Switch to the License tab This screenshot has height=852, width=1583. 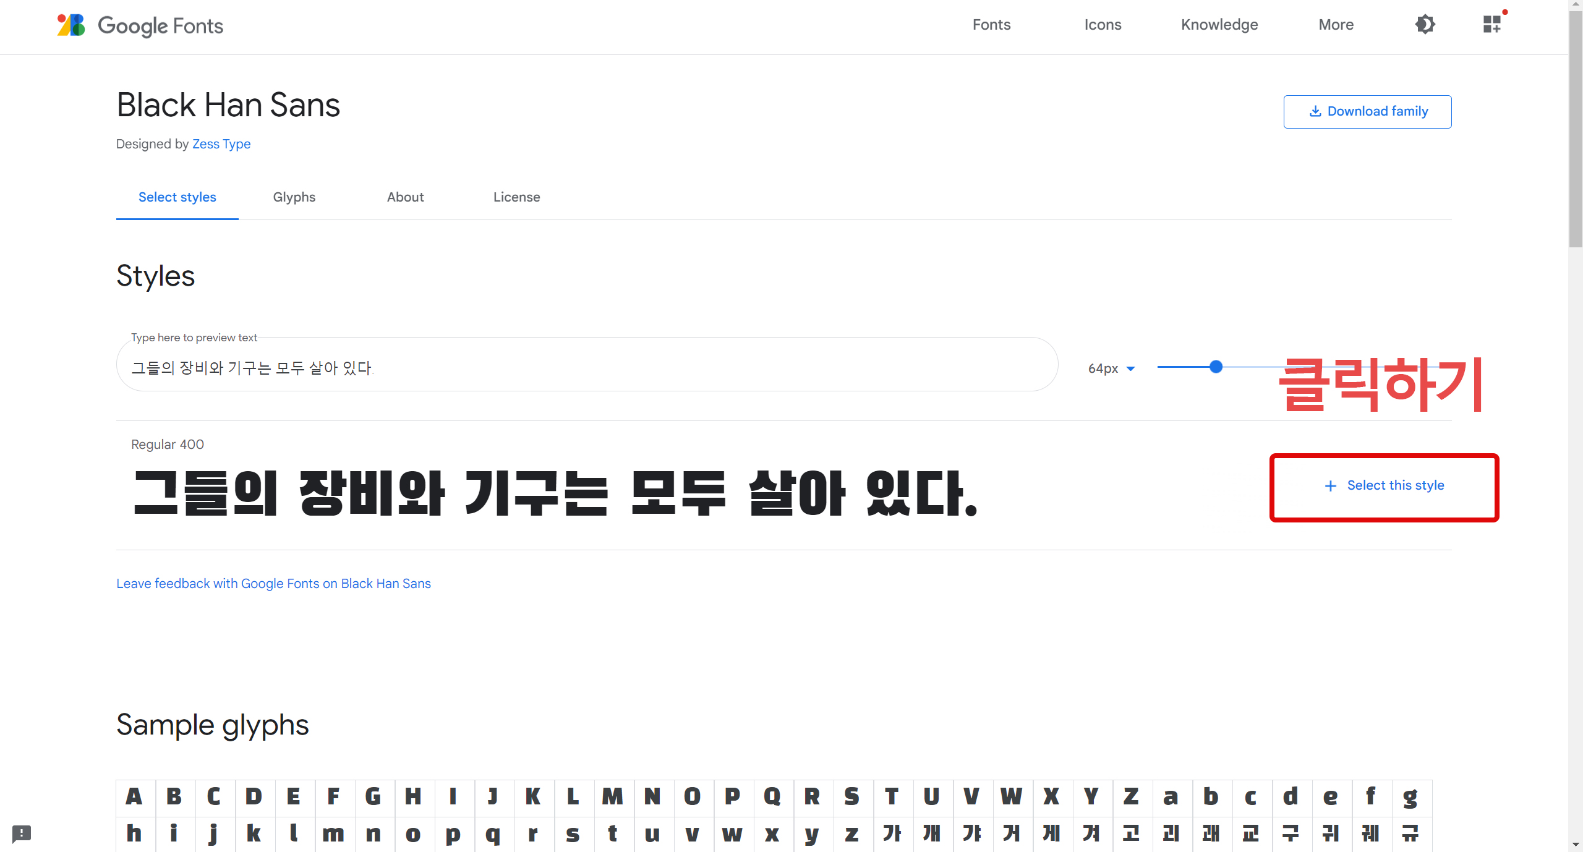tap(517, 197)
